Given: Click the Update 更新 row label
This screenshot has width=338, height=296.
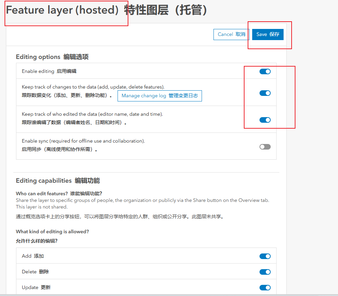Looking at the screenshot, I should click(36, 288).
